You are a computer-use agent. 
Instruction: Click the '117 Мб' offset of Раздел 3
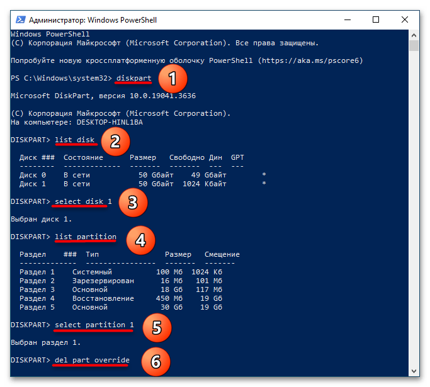pos(209,289)
